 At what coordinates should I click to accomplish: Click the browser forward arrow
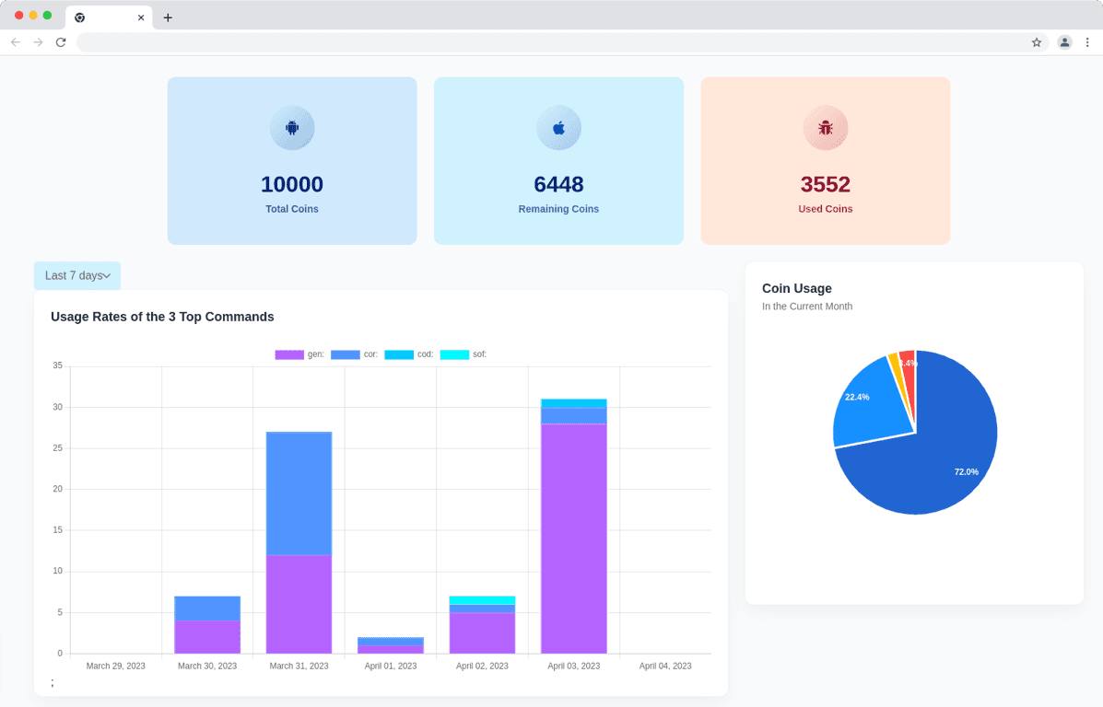38,42
